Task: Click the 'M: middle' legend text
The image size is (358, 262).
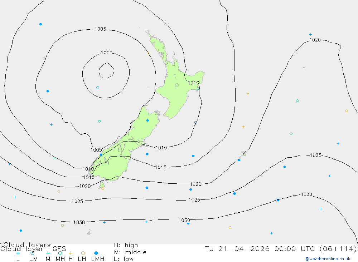Action: coord(130,252)
